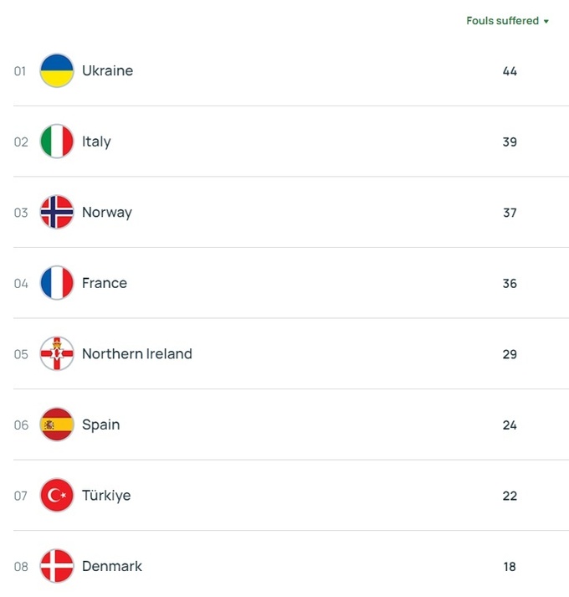The image size is (569, 597).
Task: Select the Northern Ireland team name
Action: [137, 354]
